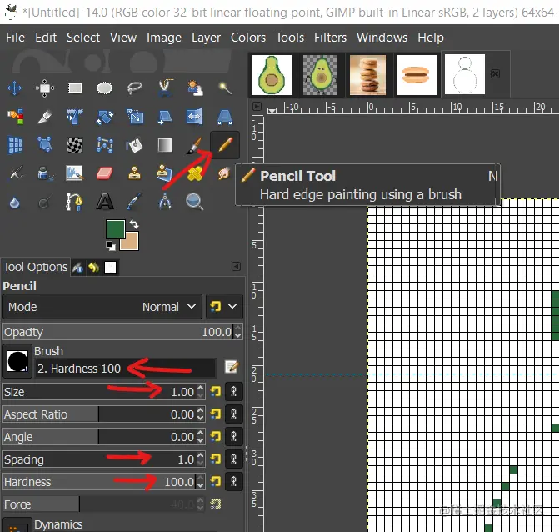Adjust the Spacing stepper arrows
Image resolution: width=559 pixels, height=532 pixels.
click(200, 459)
